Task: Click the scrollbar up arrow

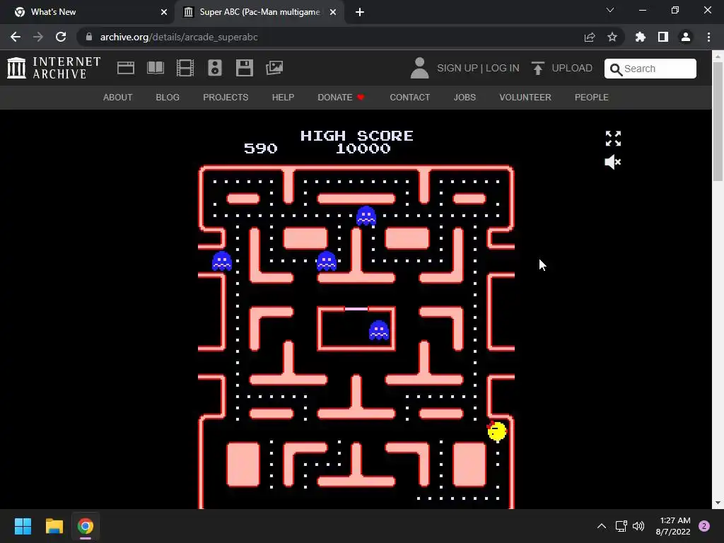Action: coord(718,56)
